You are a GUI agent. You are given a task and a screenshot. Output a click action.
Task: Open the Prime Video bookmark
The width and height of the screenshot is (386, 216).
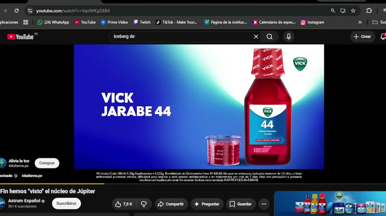[x=114, y=22]
